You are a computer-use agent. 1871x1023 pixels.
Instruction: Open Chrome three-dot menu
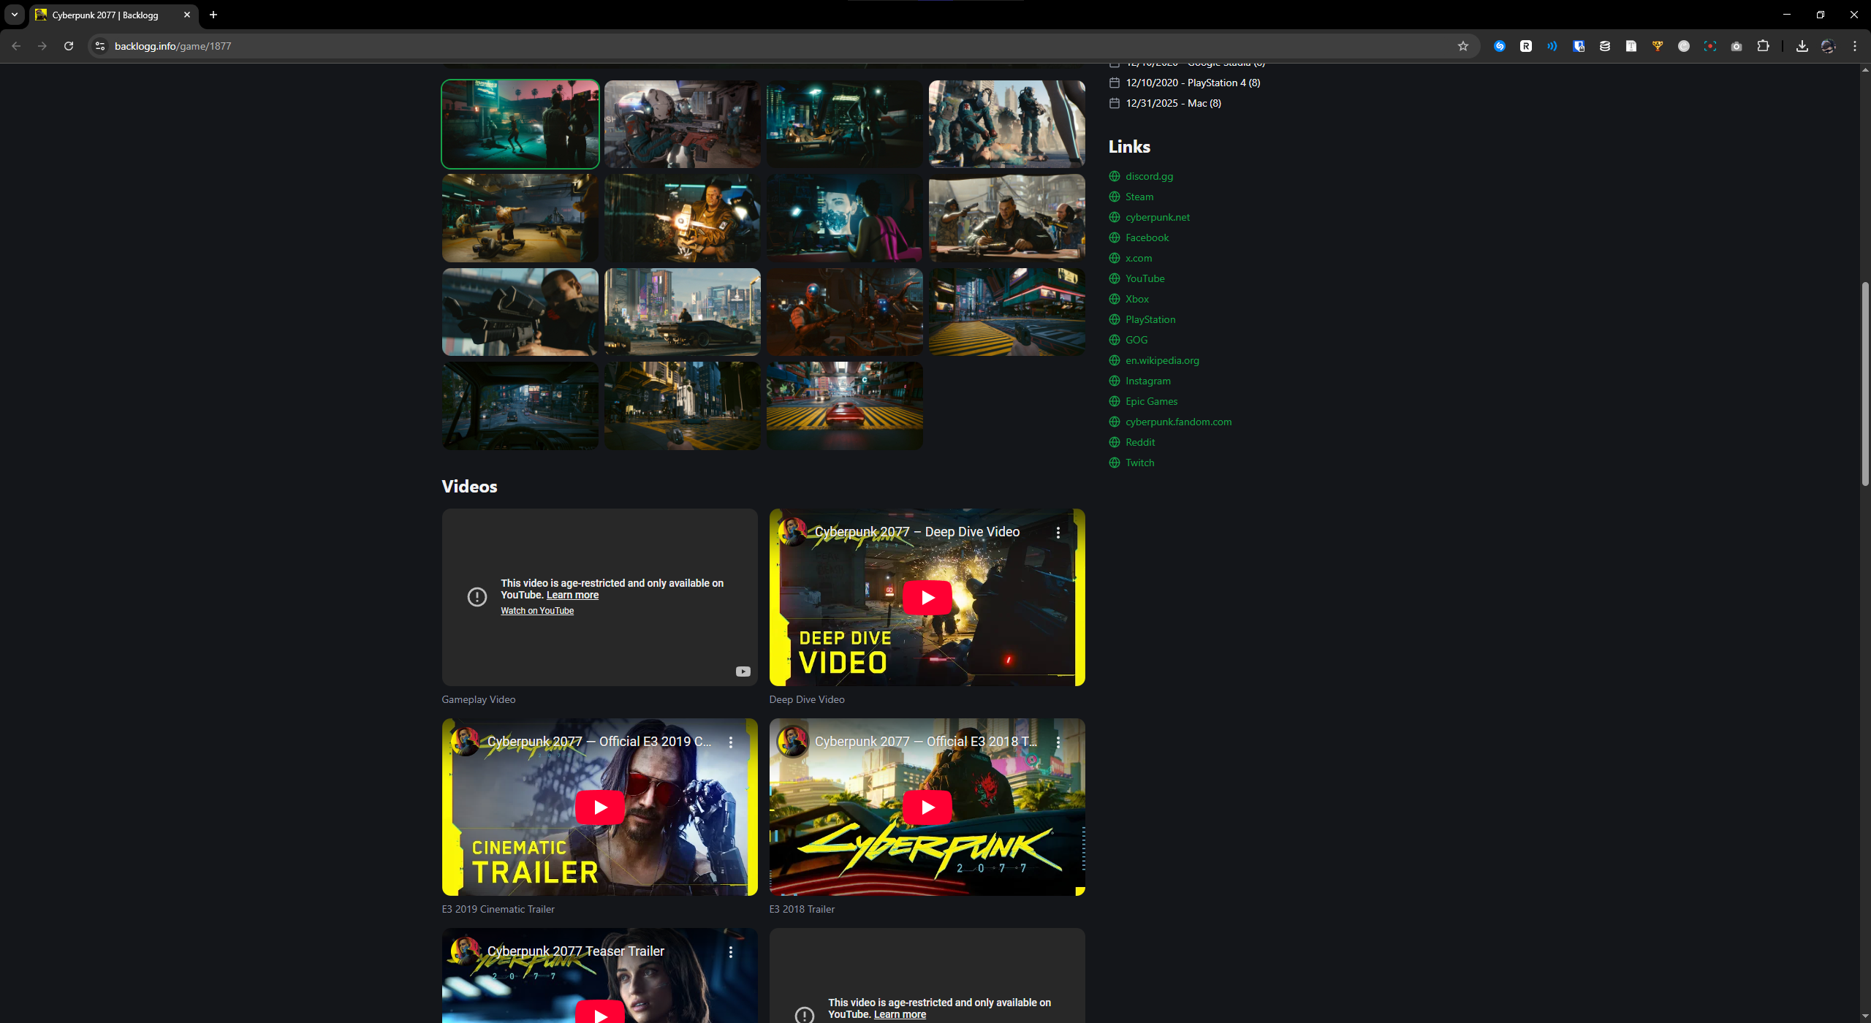point(1855,46)
